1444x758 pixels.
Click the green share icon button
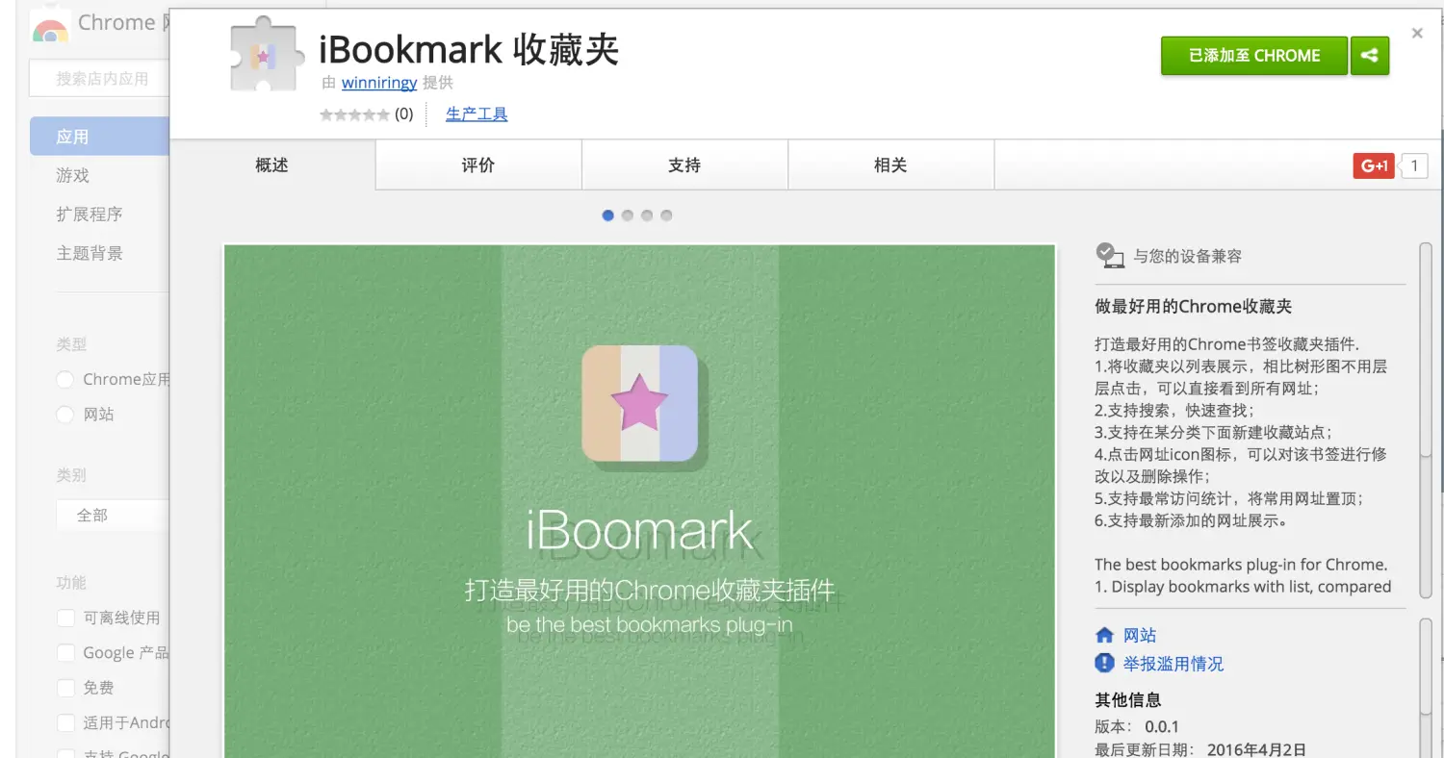tap(1370, 56)
